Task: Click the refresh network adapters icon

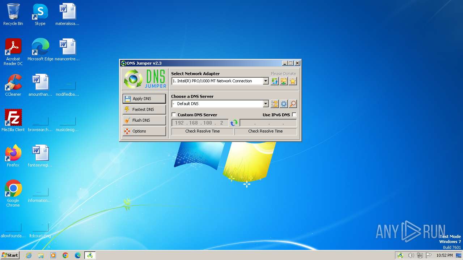Action: pos(275,81)
